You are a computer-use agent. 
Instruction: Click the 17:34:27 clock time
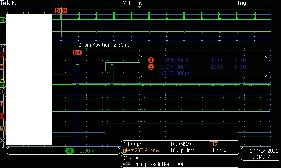point(260,157)
